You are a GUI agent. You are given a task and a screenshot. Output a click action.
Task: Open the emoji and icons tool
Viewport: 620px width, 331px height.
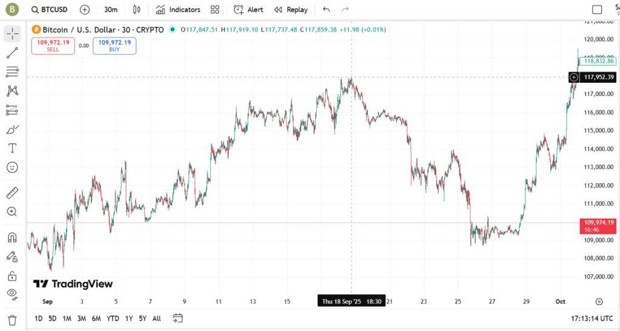click(12, 167)
